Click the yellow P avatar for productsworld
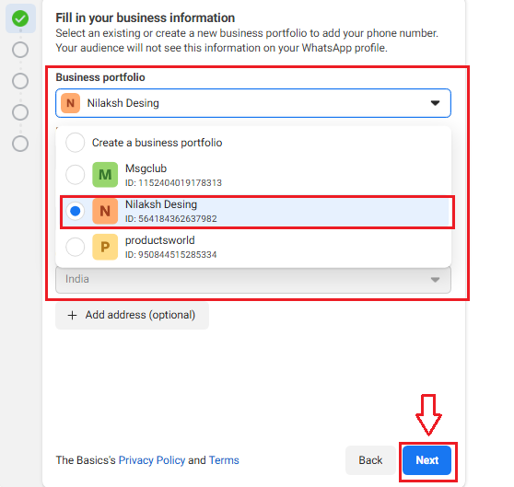Image resolution: width=514 pixels, height=487 pixels. [x=105, y=247]
